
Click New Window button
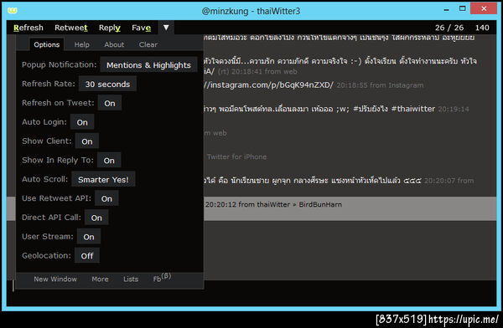[x=55, y=279]
